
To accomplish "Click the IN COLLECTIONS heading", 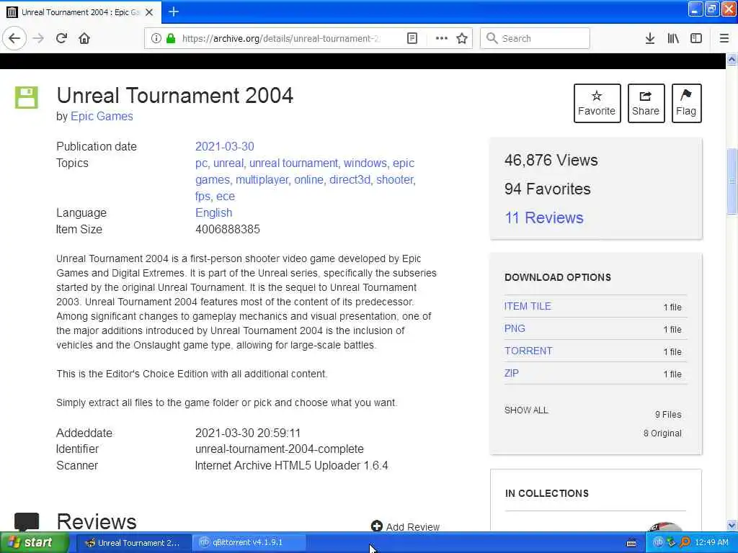I will tap(546, 493).
